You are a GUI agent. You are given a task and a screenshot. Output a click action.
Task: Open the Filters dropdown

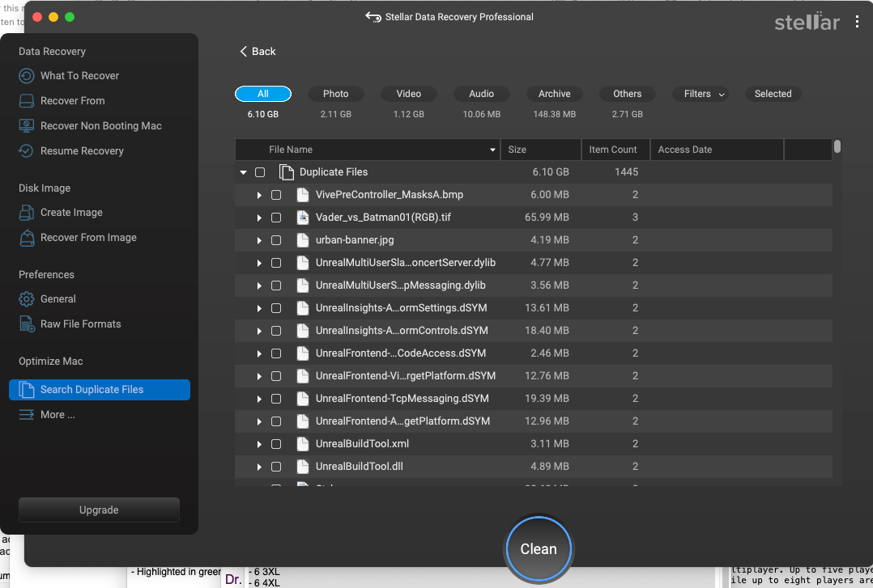[700, 93]
